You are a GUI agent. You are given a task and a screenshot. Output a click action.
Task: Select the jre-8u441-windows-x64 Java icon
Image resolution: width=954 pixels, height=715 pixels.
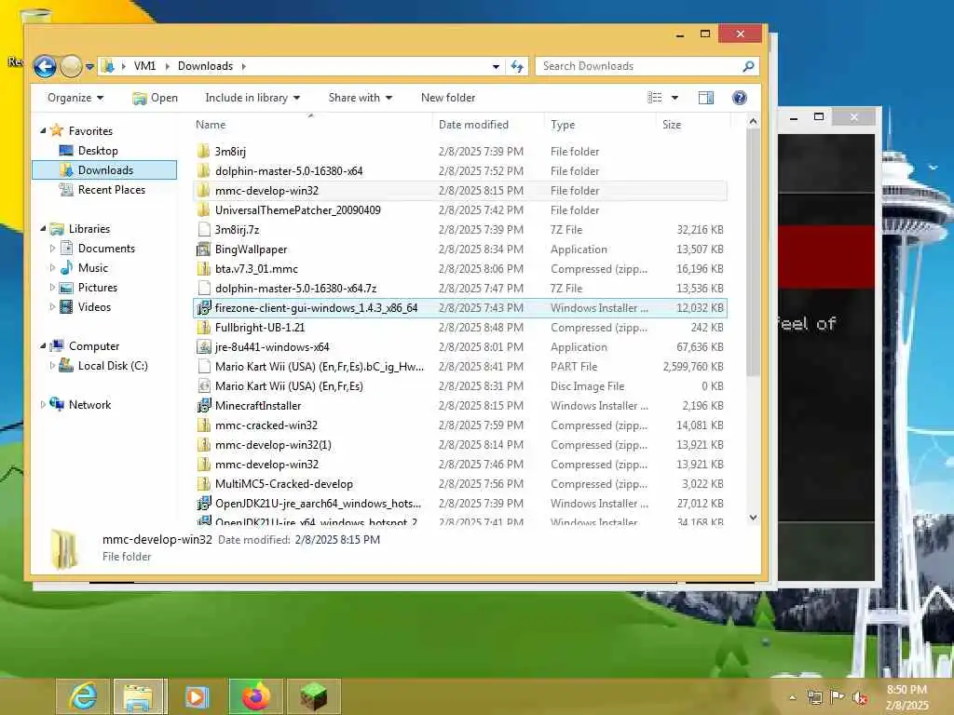tap(204, 347)
